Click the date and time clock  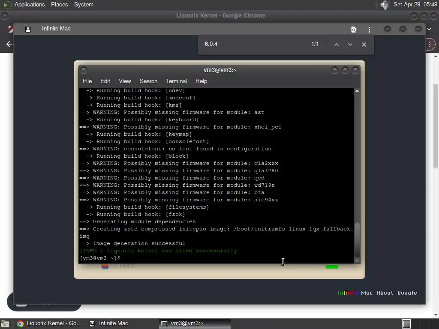pyautogui.click(x=415, y=4)
